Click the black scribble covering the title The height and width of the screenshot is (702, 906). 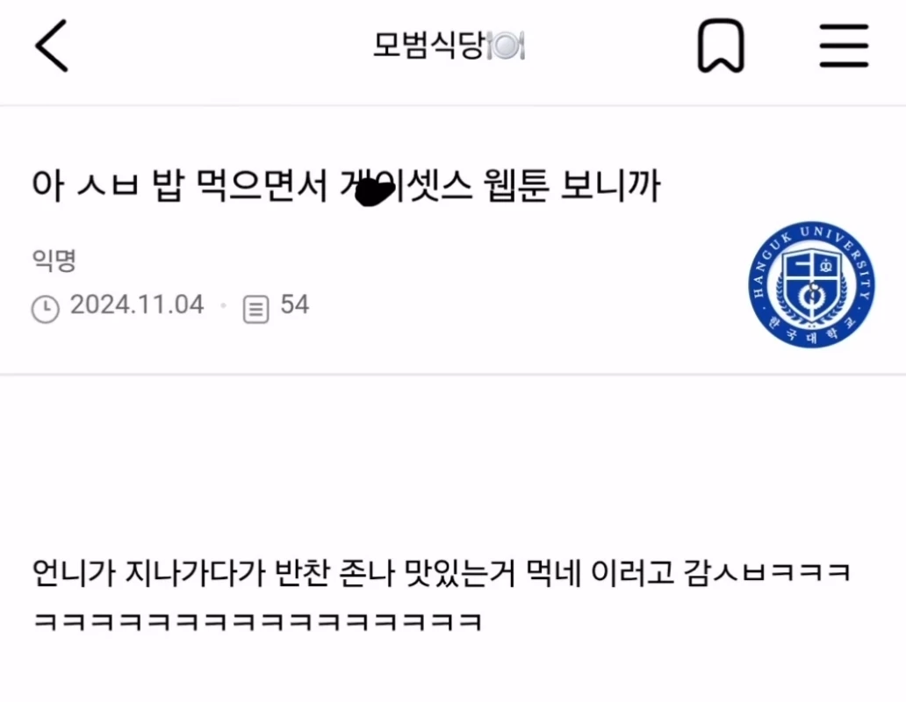click(374, 192)
